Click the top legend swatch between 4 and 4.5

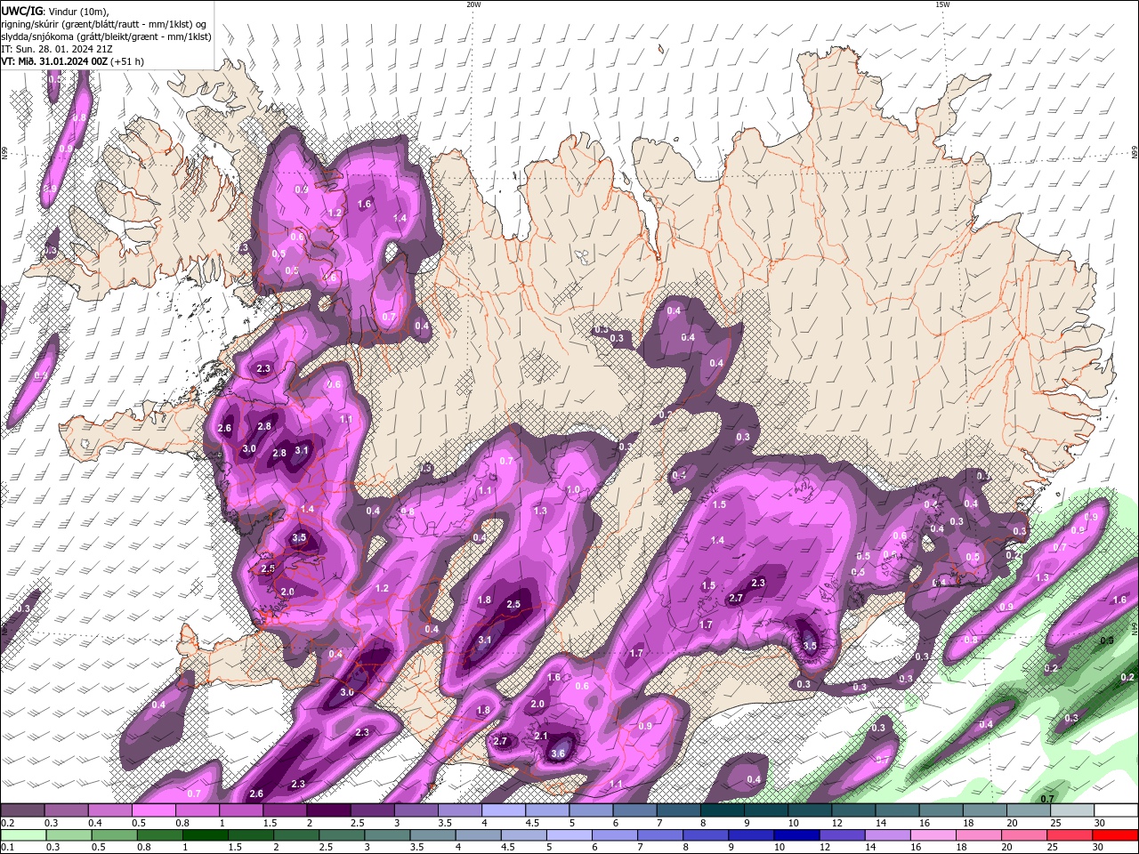[x=504, y=810]
